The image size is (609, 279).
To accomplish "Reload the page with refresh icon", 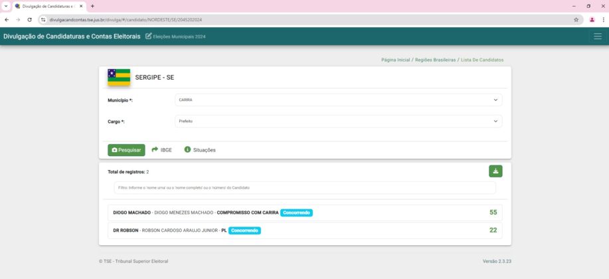I will click(29, 19).
